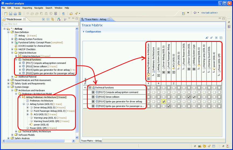Open the Traces menu
The height and width of the screenshot is (150, 233).
pos(17,8)
